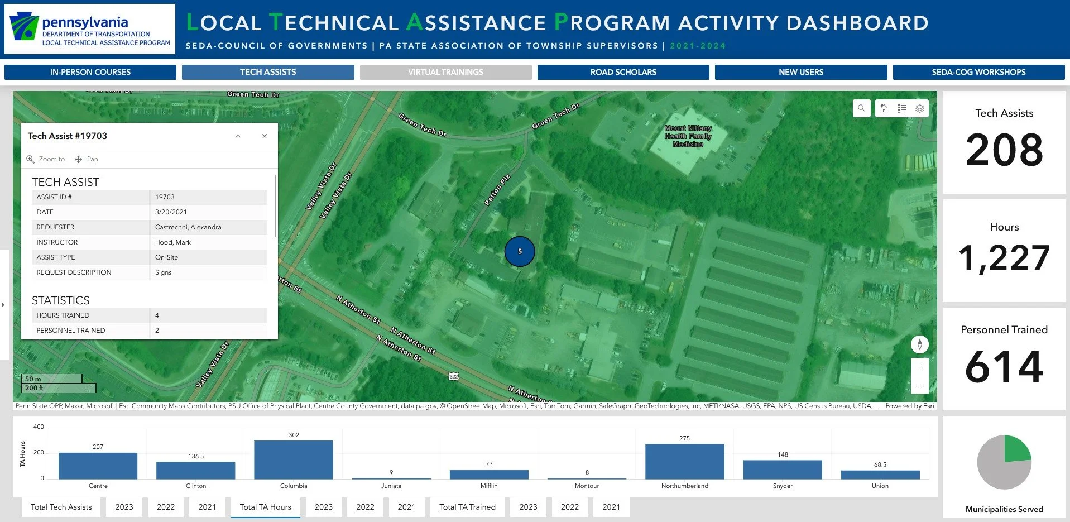Click the Columbia bar showing 302 hours

[x=294, y=459]
